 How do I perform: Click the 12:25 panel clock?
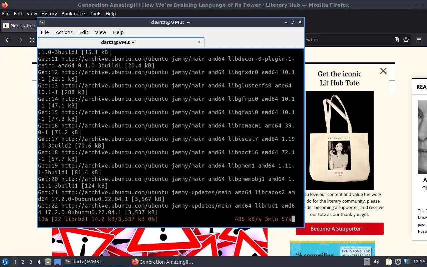coord(419,262)
